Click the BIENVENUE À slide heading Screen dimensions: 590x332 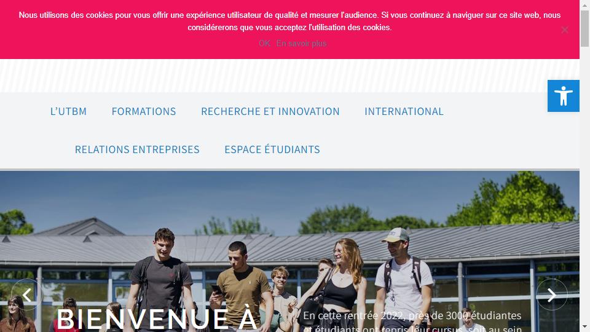157,319
